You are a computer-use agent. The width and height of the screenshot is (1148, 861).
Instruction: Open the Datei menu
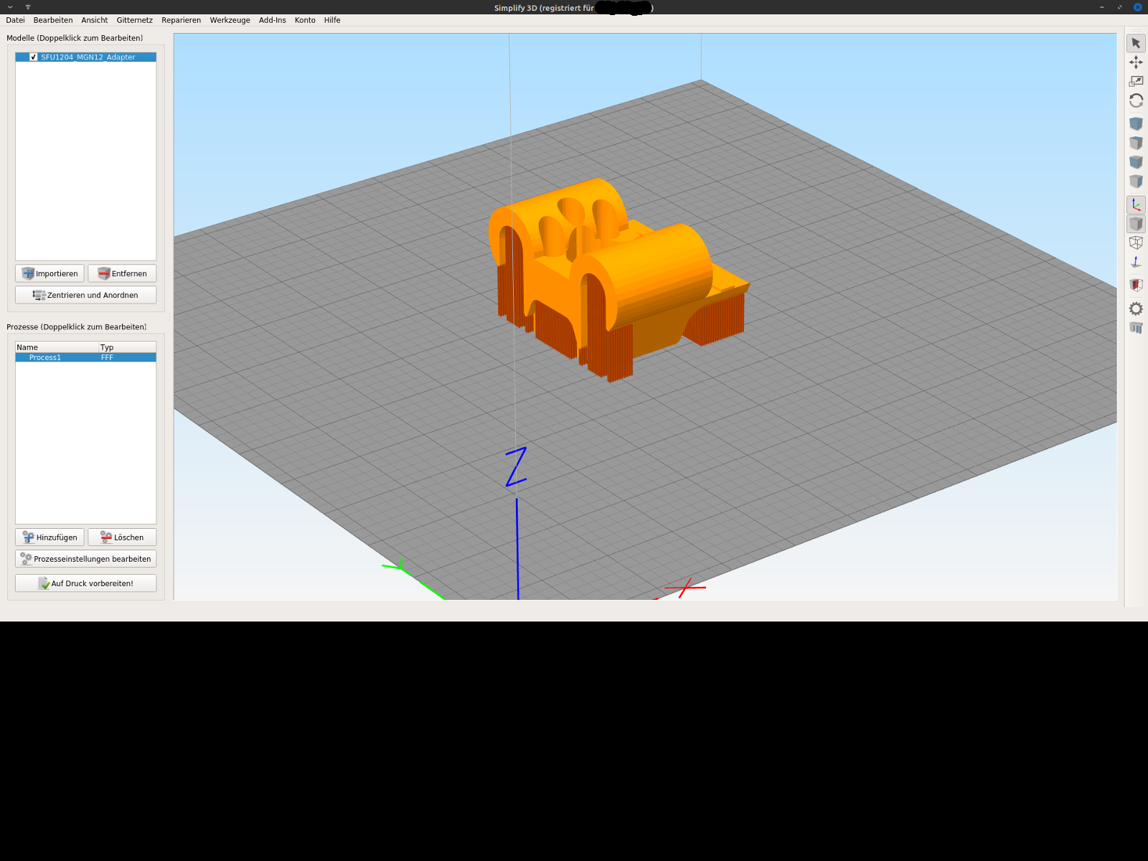coord(15,20)
